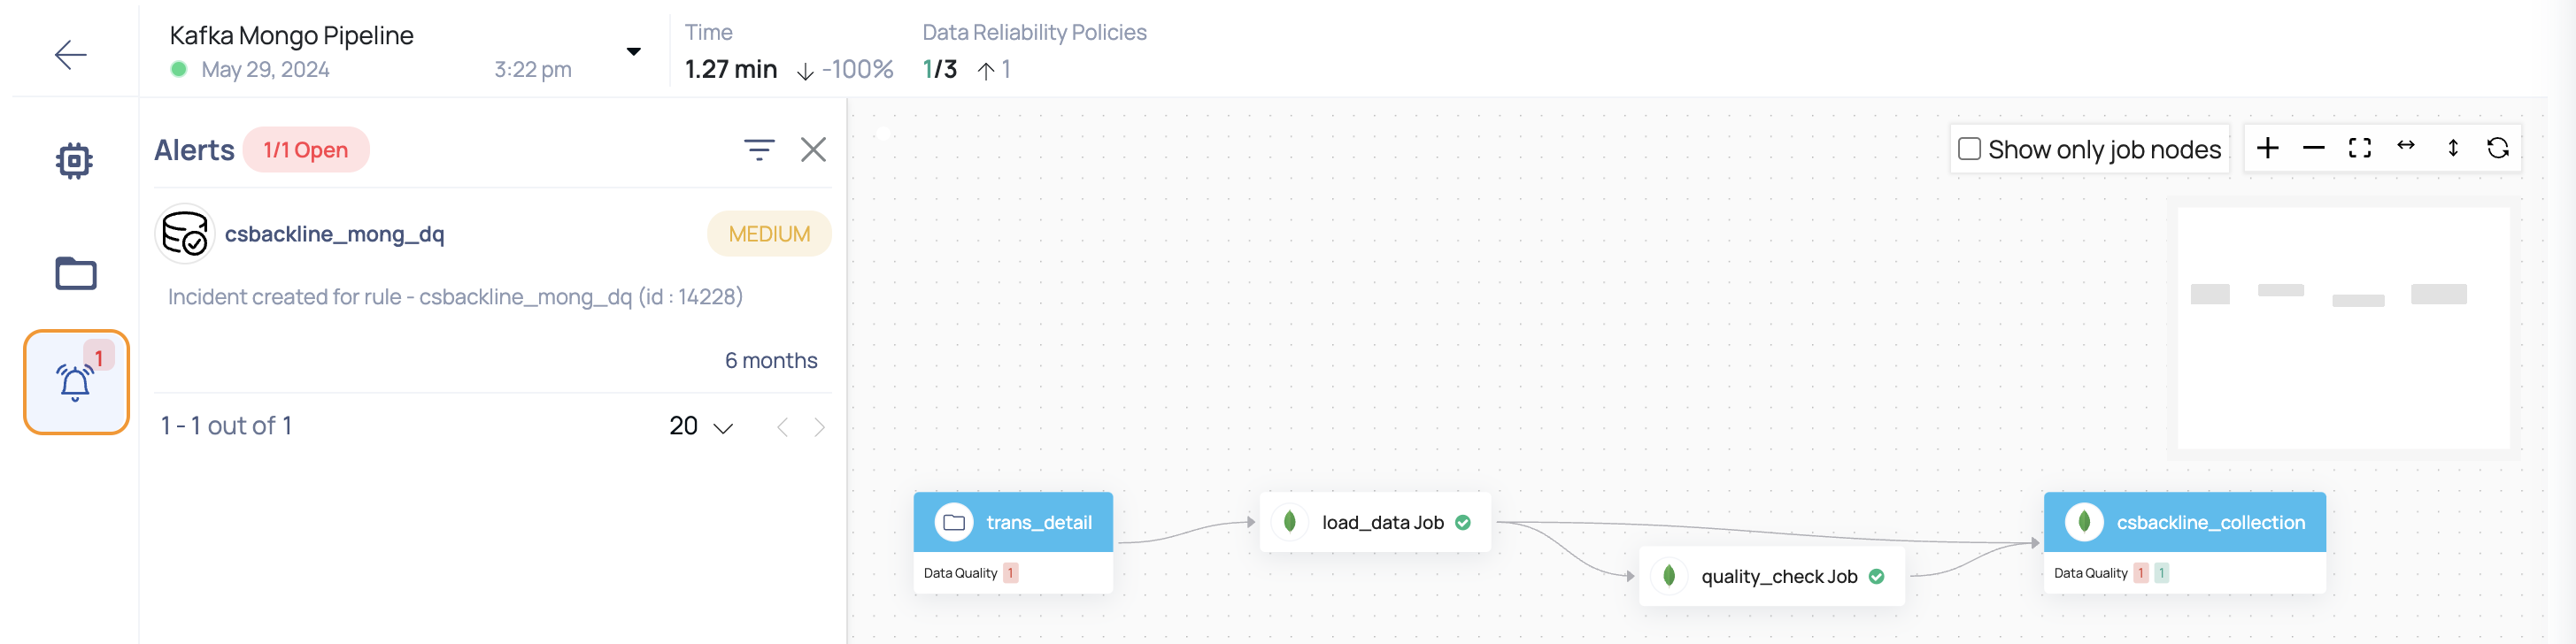Go back using the left arrow icon

point(71,54)
